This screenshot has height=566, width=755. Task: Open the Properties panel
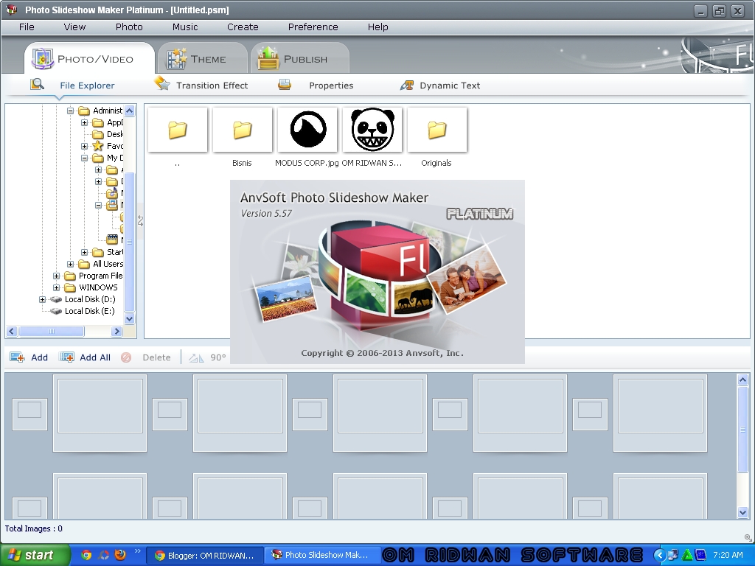click(x=331, y=85)
